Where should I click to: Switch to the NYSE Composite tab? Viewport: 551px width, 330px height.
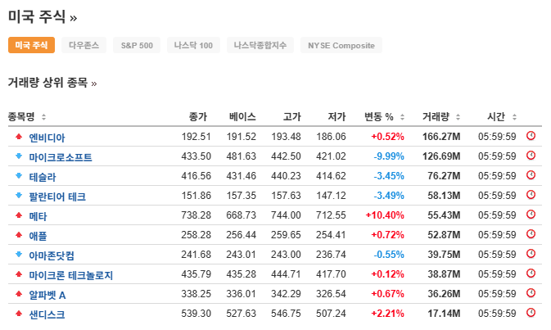[x=341, y=45]
